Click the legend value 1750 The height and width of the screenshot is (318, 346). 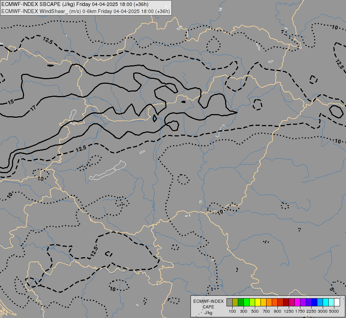tap(300, 311)
